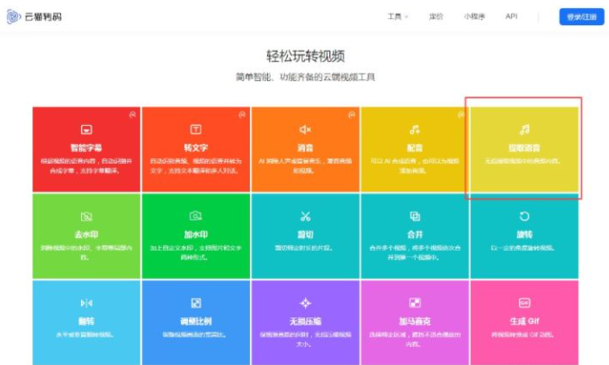Expand the 工具 dropdown in navigation

tap(398, 16)
